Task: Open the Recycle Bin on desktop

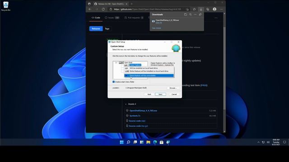Action: pos(6,6)
